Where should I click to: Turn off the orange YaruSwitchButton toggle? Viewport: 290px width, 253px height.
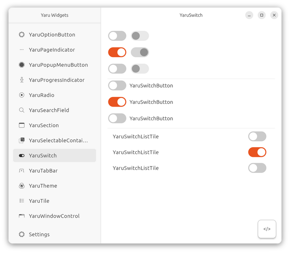point(117,102)
